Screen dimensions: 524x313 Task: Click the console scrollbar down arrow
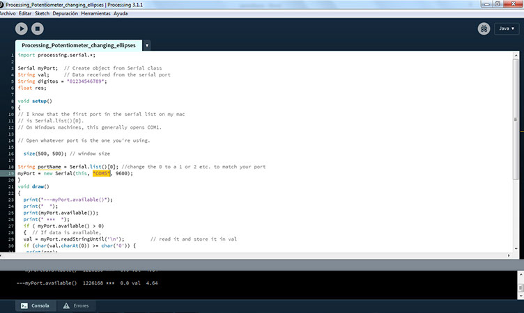521,296
